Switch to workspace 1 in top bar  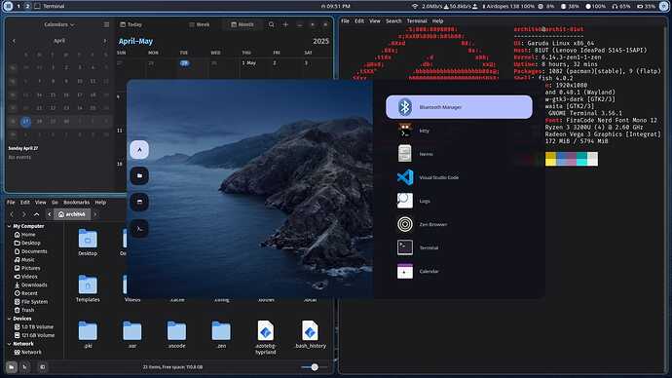(19, 6)
